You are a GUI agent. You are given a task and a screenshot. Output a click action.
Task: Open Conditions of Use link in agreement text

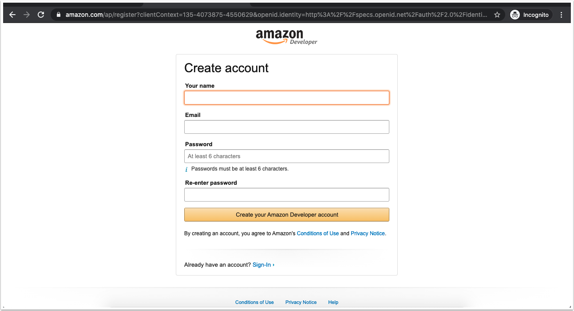click(x=318, y=233)
